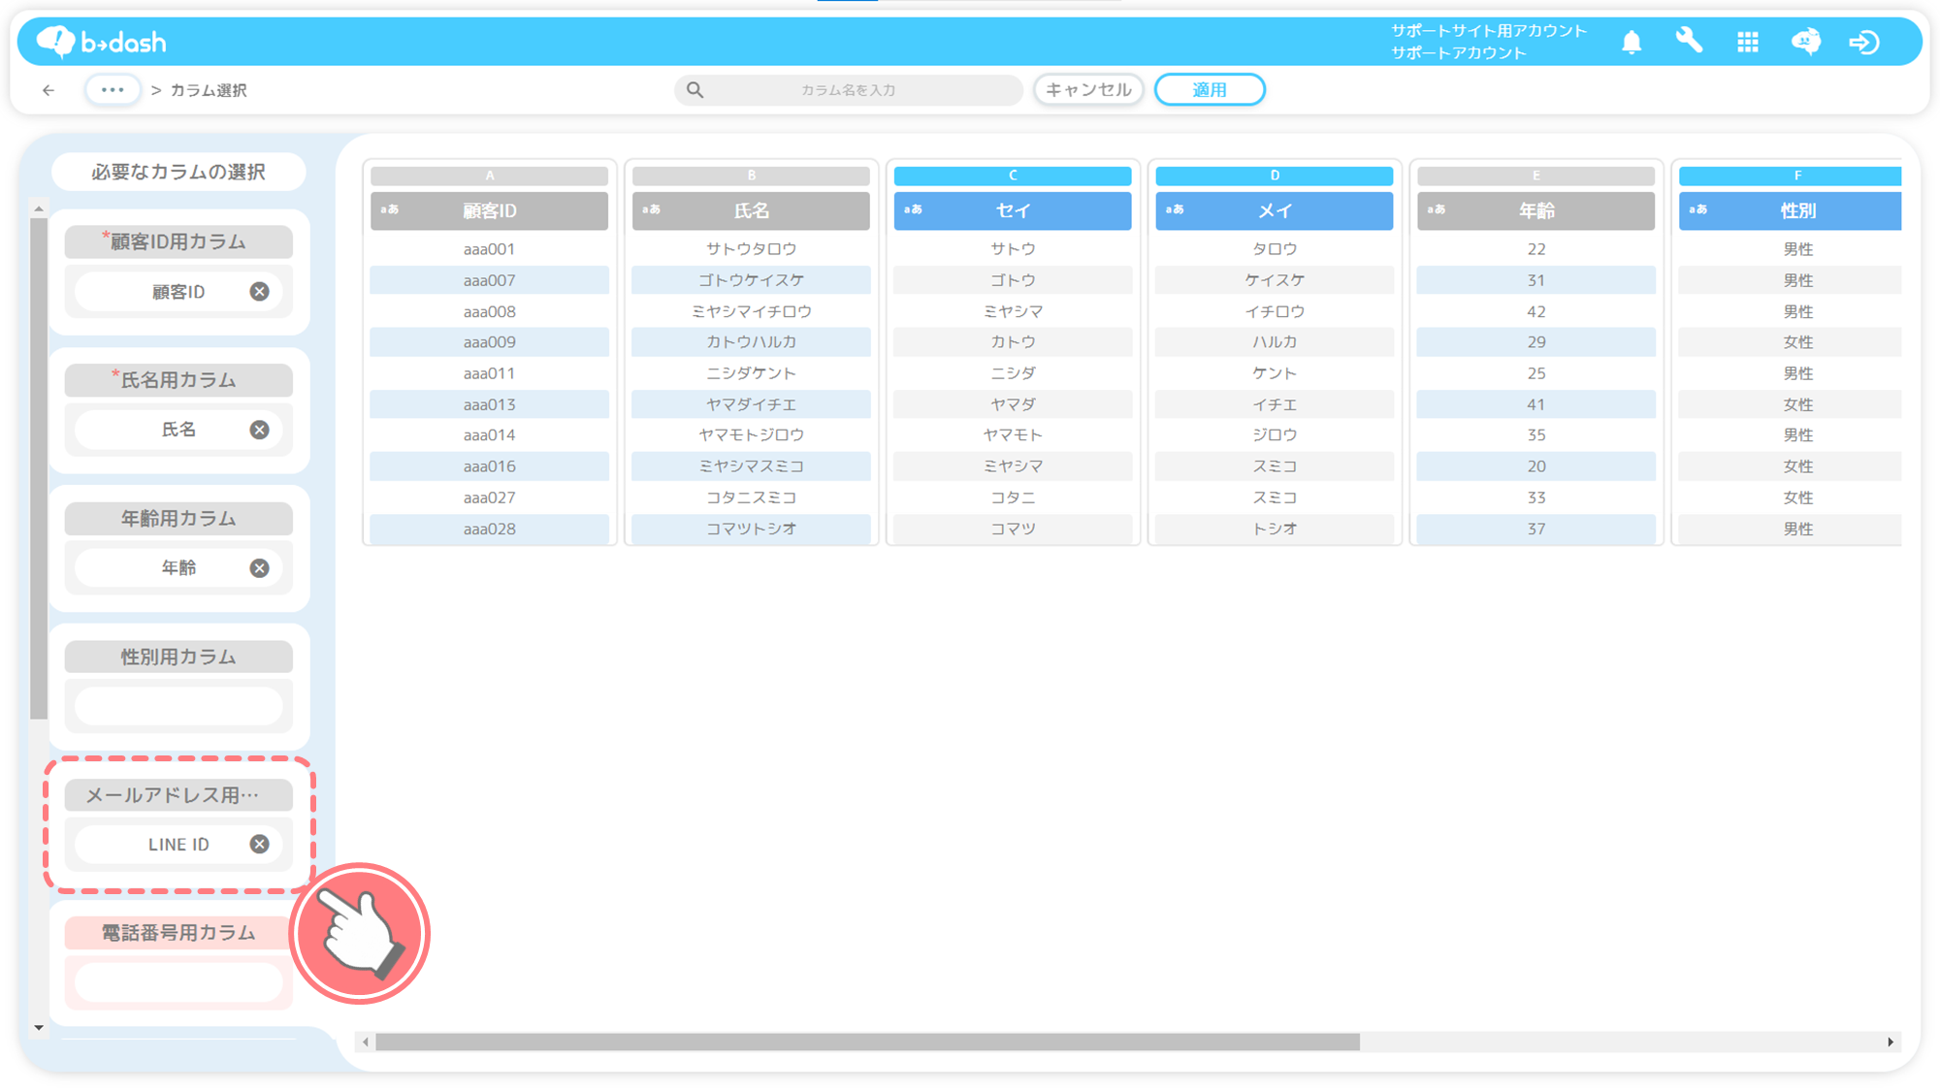Open the wrench settings icon
This screenshot has width=1940, height=1091.
tap(1689, 41)
